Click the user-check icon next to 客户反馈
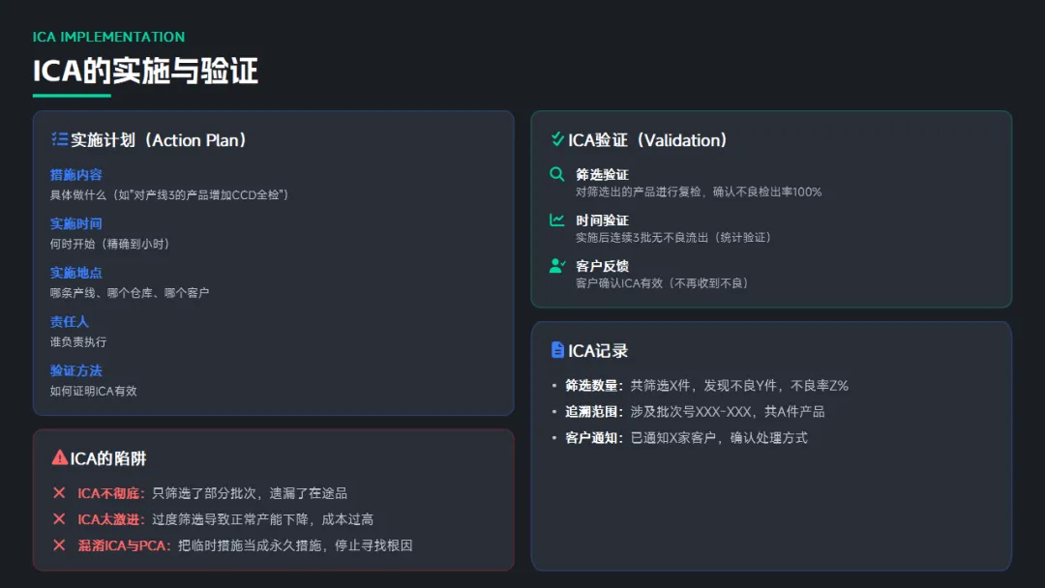Viewport: 1045px width, 588px height. point(556,266)
